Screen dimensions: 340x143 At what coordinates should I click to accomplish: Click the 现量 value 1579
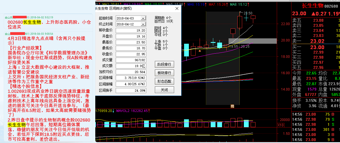[x=312, y=89]
